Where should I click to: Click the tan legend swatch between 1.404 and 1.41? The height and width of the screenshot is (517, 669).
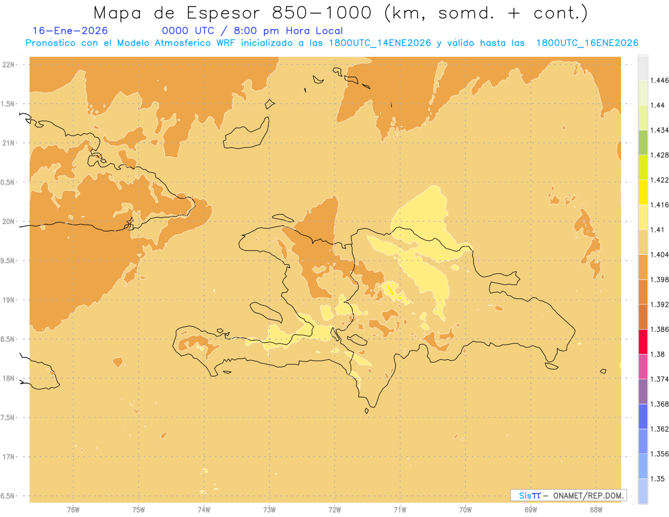pos(643,242)
